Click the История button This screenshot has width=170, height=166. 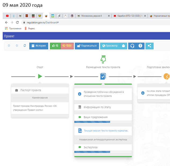[x=39, y=46]
